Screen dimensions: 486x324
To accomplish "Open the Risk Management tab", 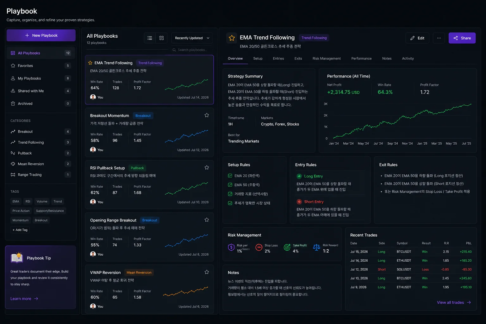I will (x=327, y=59).
